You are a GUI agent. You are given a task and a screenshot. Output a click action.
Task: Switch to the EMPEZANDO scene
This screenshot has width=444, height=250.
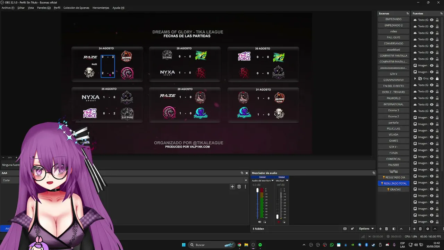coord(393,19)
